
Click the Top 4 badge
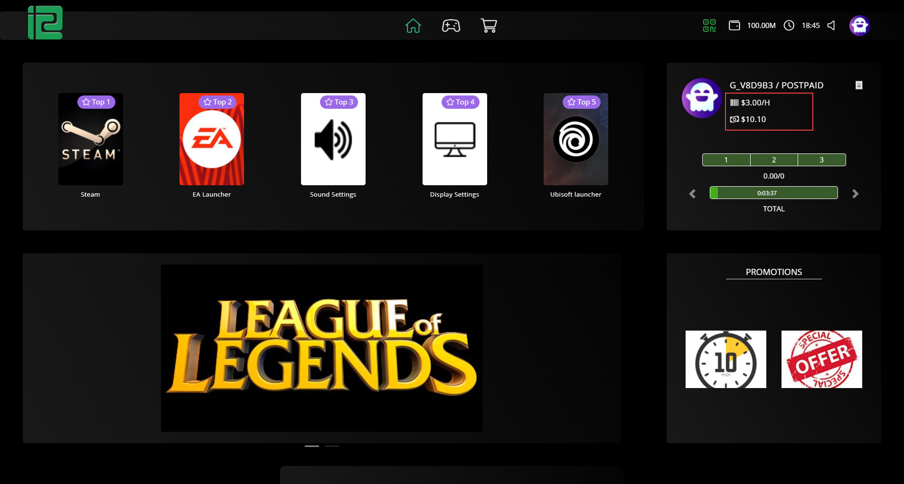click(x=461, y=102)
